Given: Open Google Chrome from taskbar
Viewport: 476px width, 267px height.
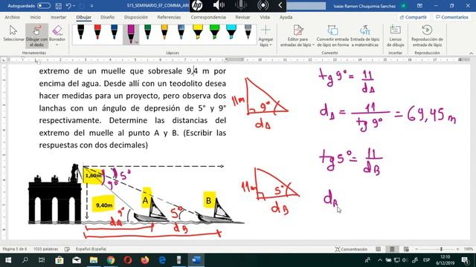Looking at the screenshot, I should [111, 260].
